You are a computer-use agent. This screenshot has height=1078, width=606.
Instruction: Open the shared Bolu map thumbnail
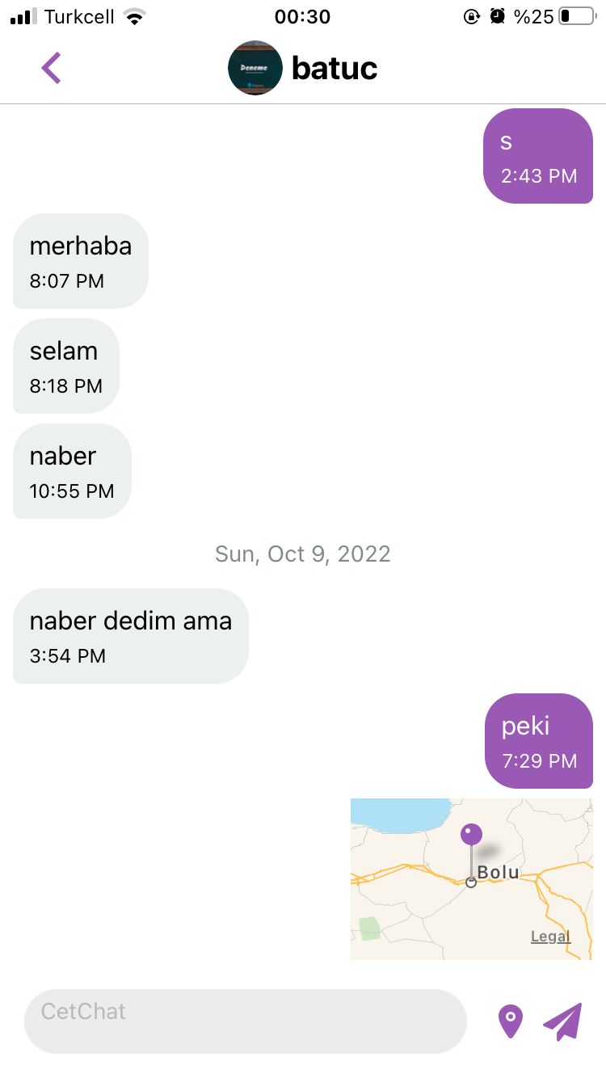(472, 879)
